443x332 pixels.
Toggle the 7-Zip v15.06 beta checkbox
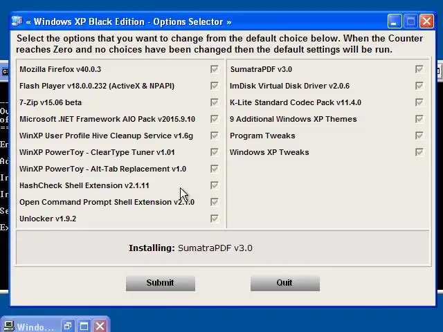coord(215,102)
